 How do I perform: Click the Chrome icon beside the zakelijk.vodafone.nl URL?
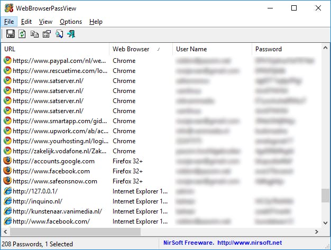[7, 151]
